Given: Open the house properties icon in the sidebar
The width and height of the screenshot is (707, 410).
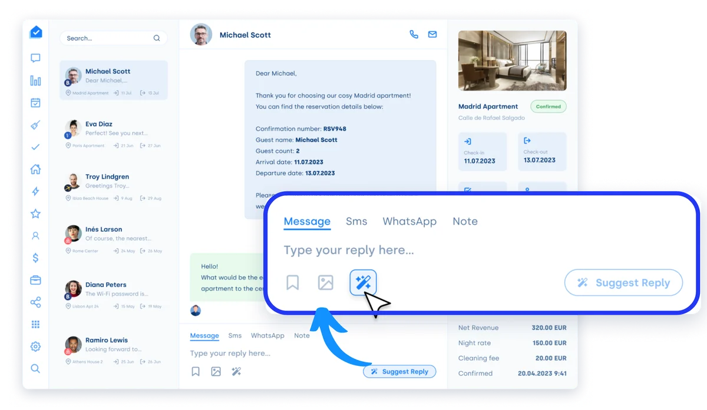Looking at the screenshot, I should 35,169.
